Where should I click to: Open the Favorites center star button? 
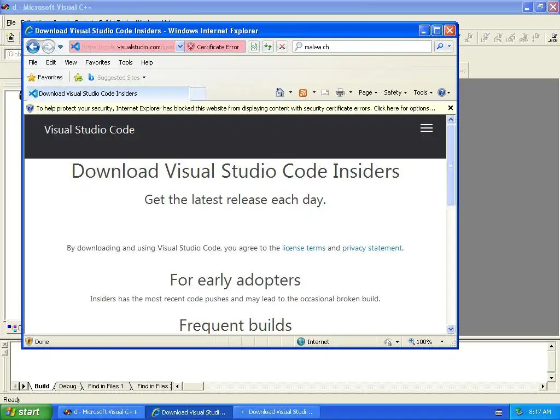tap(45, 77)
